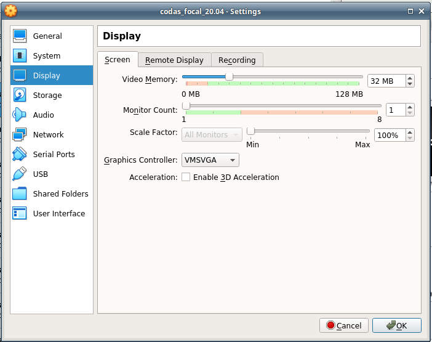Click the System chip icon
This screenshot has width=432, height=342.
click(20, 55)
